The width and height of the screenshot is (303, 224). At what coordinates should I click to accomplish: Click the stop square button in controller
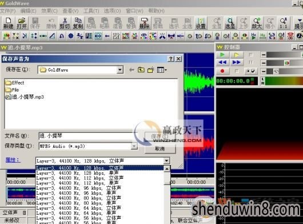pyautogui.click(x=251, y=55)
